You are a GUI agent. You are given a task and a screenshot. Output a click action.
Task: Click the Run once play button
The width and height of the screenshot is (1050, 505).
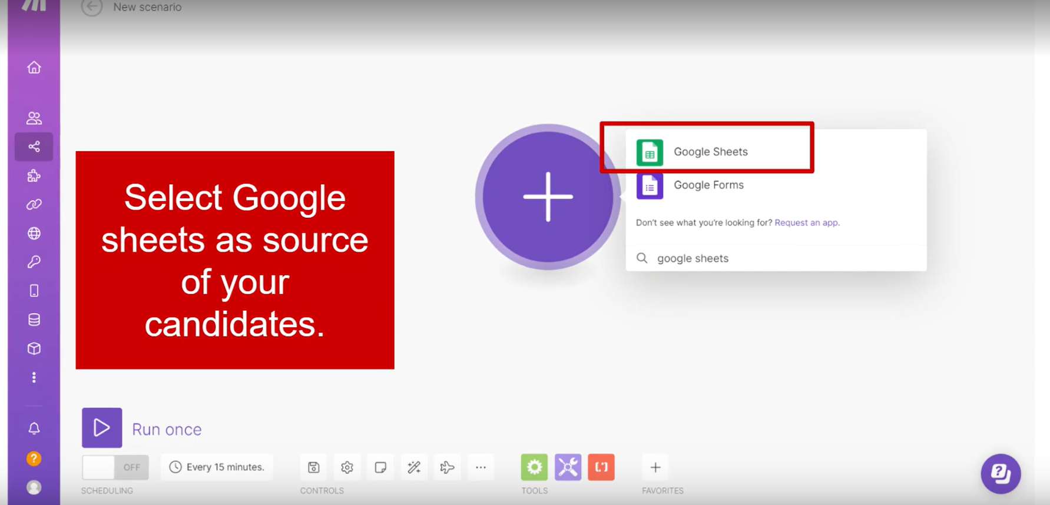(x=102, y=428)
